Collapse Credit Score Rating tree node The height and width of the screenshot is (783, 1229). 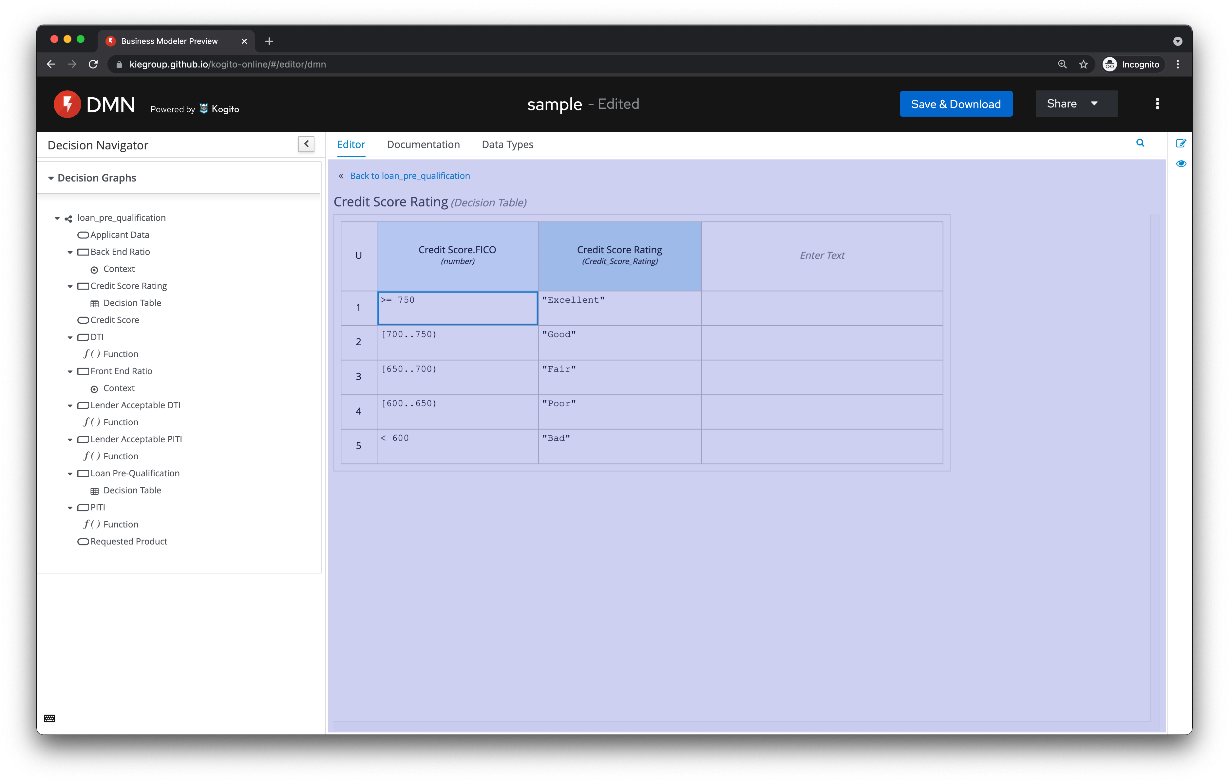pyautogui.click(x=70, y=286)
